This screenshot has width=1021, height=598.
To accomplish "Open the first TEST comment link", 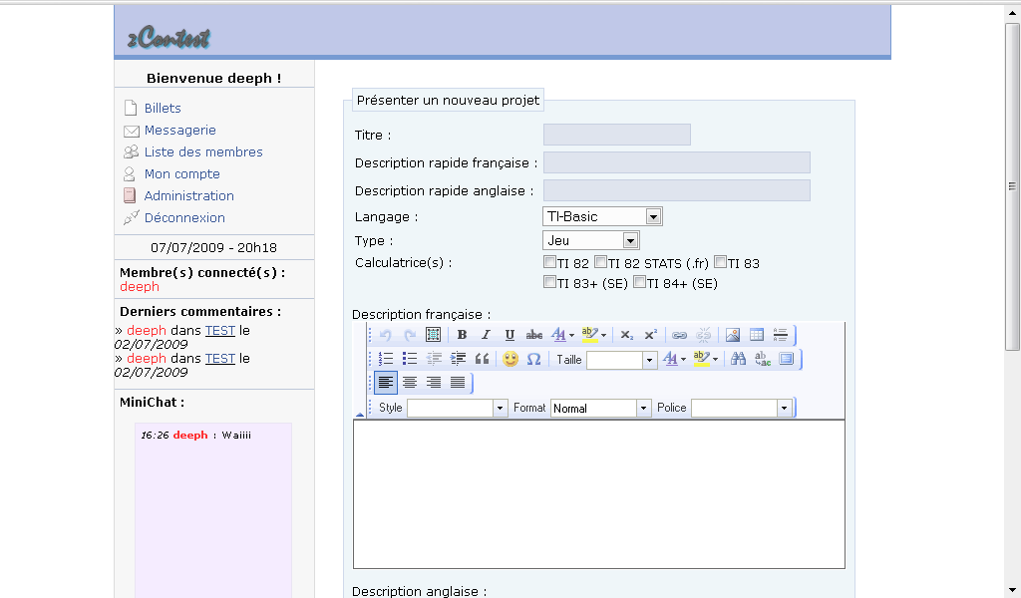I will click(220, 331).
